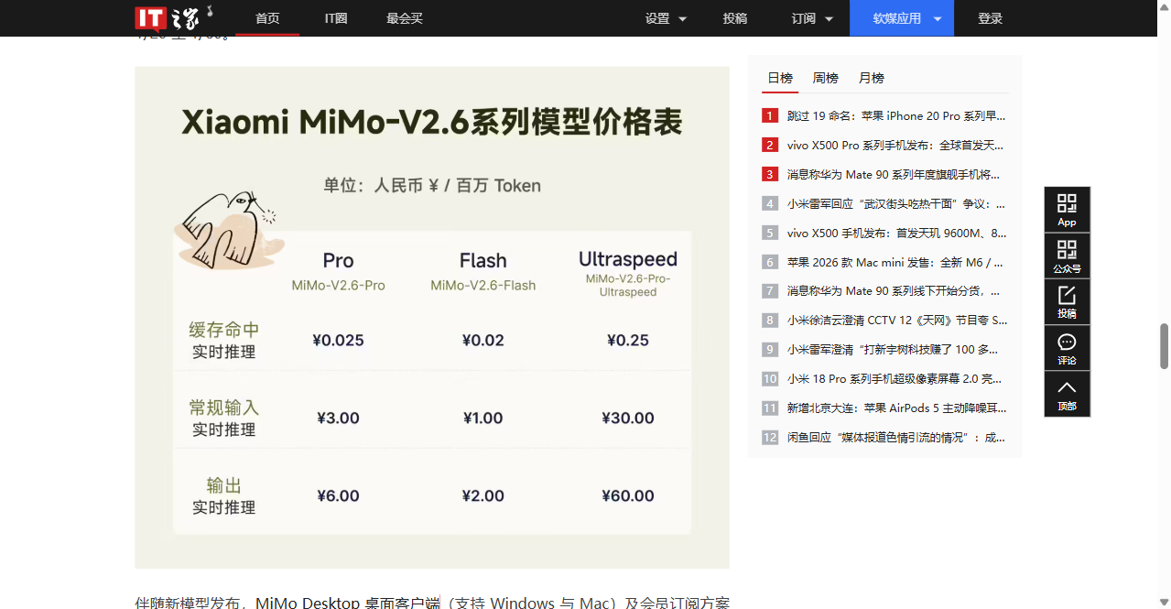Image resolution: width=1171 pixels, height=609 pixels.
Task: Open the iPhone 20 Pro naming article
Action: (896, 116)
